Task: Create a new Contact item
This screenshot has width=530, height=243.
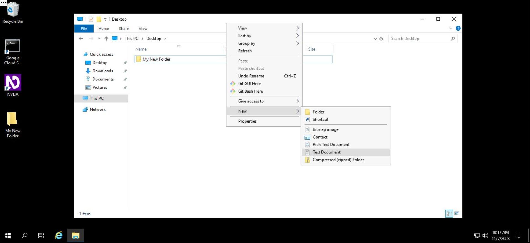Action: coord(346,137)
